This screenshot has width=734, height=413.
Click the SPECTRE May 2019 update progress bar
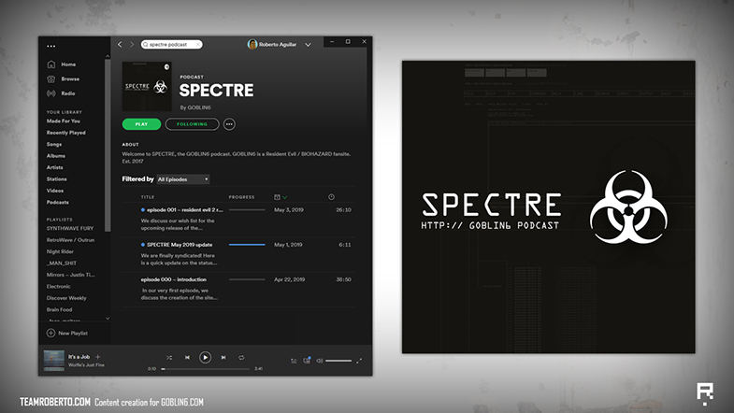pyautogui.click(x=247, y=245)
